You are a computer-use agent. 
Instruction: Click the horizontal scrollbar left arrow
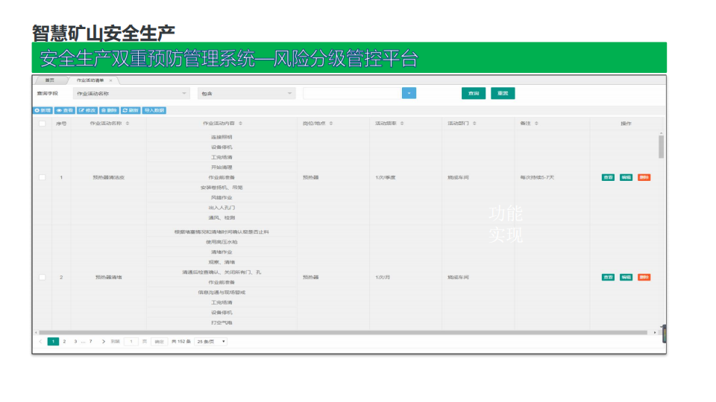click(36, 332)
